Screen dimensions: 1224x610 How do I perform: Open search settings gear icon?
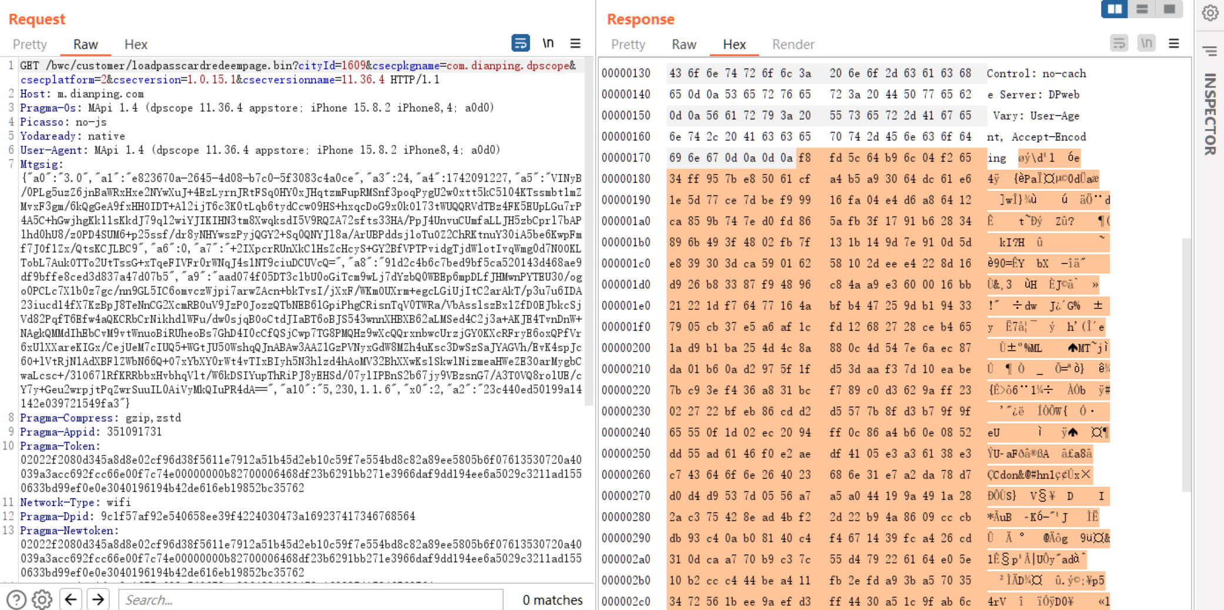(42, 599)
